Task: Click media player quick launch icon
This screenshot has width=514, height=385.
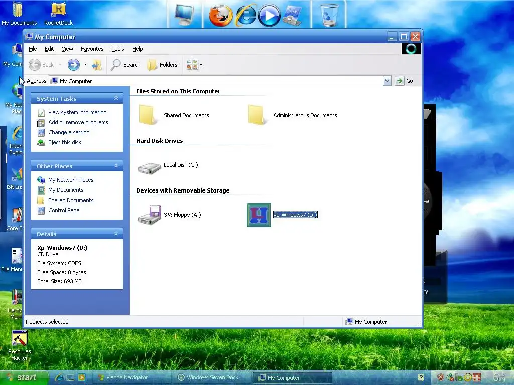Action: (x=82, y=377)
